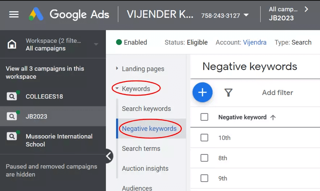Open the Audiences section

(x=137, y=188)
